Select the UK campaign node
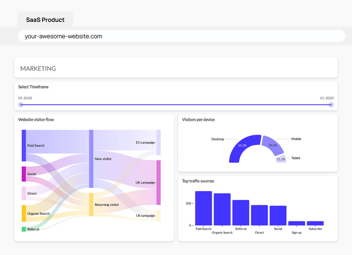This screenshot has height=255, width=352. click(159, 182)
